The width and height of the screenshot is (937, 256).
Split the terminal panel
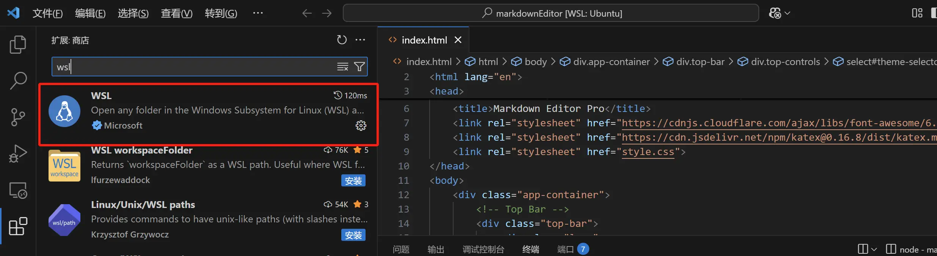click(x=863, y=249)
